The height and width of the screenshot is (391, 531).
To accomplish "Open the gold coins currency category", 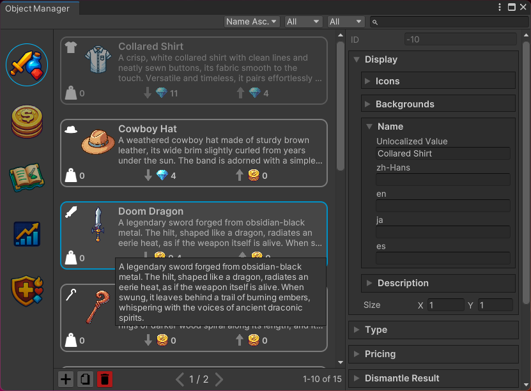I will (x=27, y=121).
